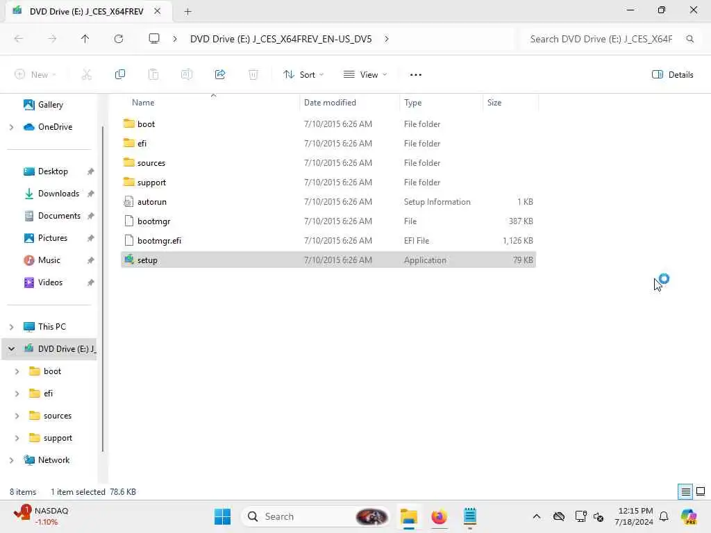Collapse the DVD Drive (E:) tree node
This screenshot has height=533, width=711.
11,349
